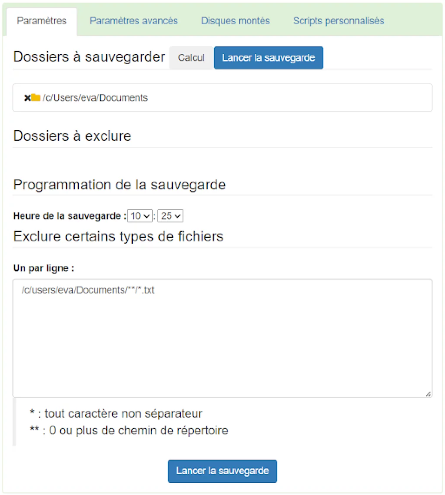Select the Scripts personnalisés tab
The image size is (445, 495).
coord(339,21)
